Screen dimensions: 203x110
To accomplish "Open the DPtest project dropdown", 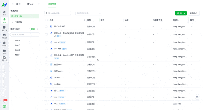I will click(x=33, y=4).
